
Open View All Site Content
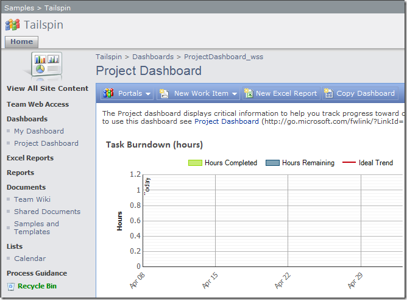click(x=48, y=88)
